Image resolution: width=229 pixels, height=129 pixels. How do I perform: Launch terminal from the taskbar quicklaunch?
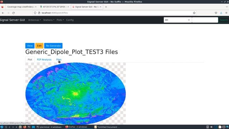[x=29, y=127]
